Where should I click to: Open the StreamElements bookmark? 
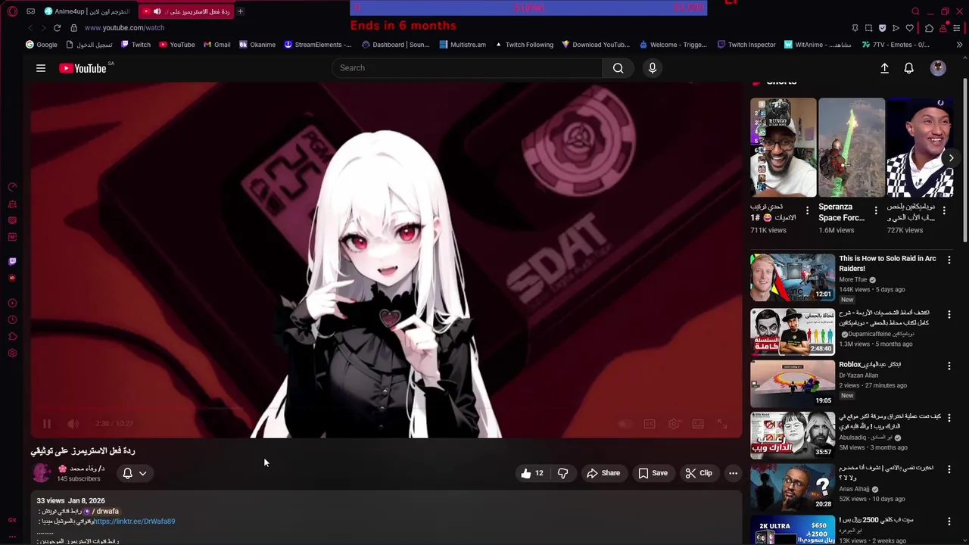pos(318,45)
